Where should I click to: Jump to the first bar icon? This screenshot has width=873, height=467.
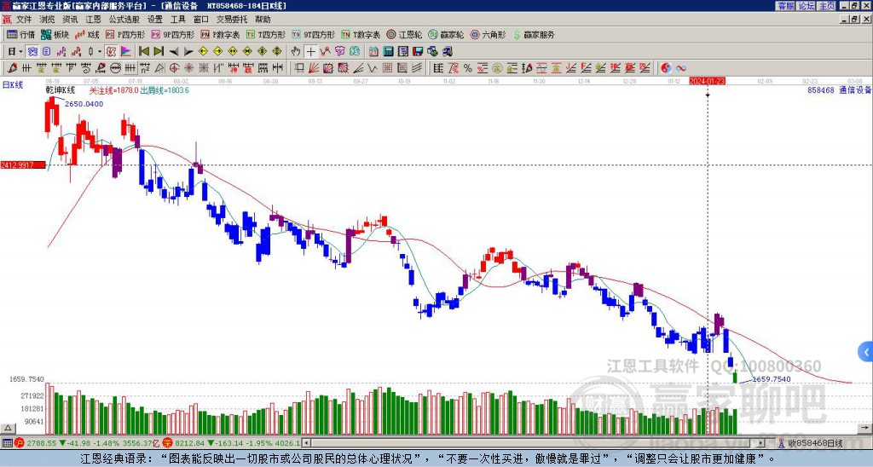(143, 51)
